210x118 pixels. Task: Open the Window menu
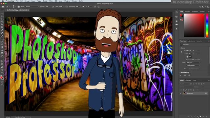pos(74,1)
